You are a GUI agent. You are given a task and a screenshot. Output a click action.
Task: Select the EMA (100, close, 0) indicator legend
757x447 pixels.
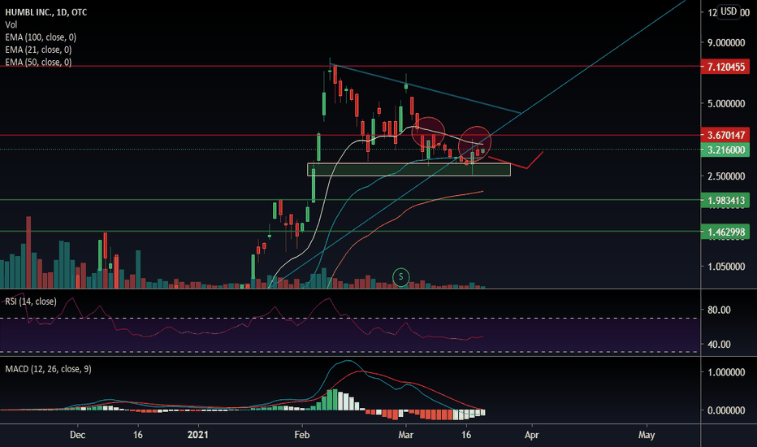pyautogui.click(x=41, y=37)
